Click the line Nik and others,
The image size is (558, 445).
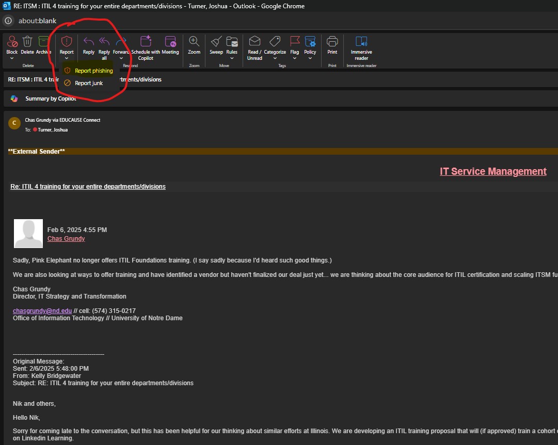(x=34, y=404)
